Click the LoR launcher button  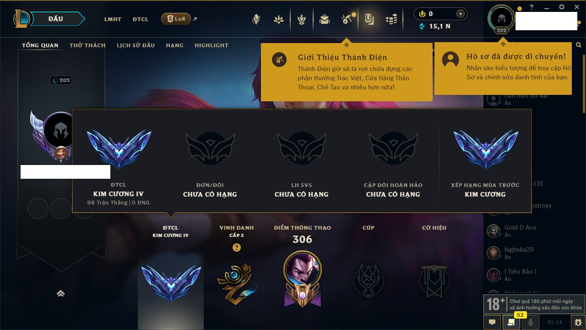point(176,19)
